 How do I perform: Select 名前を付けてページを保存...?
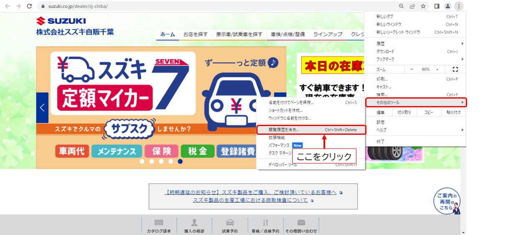[311, 102]
